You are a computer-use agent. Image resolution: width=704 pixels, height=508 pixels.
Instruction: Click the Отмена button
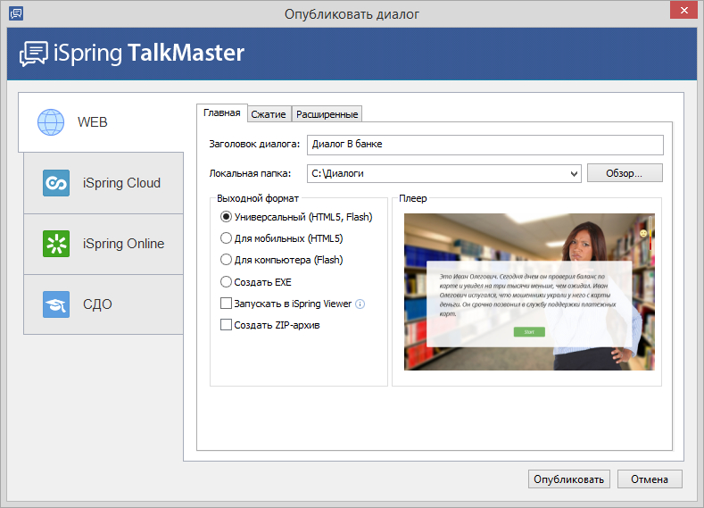[x=650, y=479]
